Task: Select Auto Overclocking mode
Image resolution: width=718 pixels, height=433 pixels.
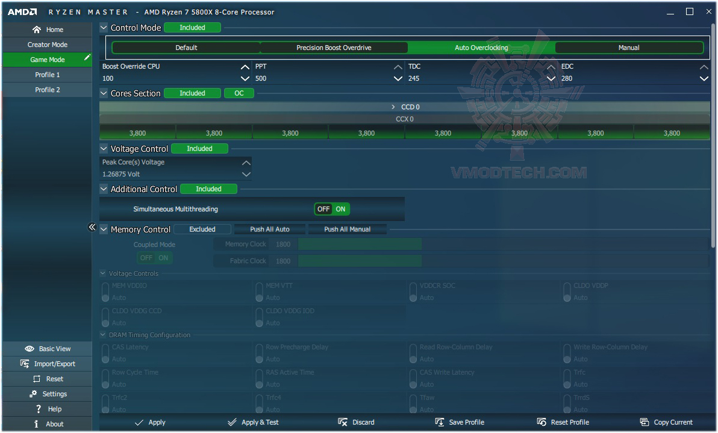Action: [x=481, y=48]
